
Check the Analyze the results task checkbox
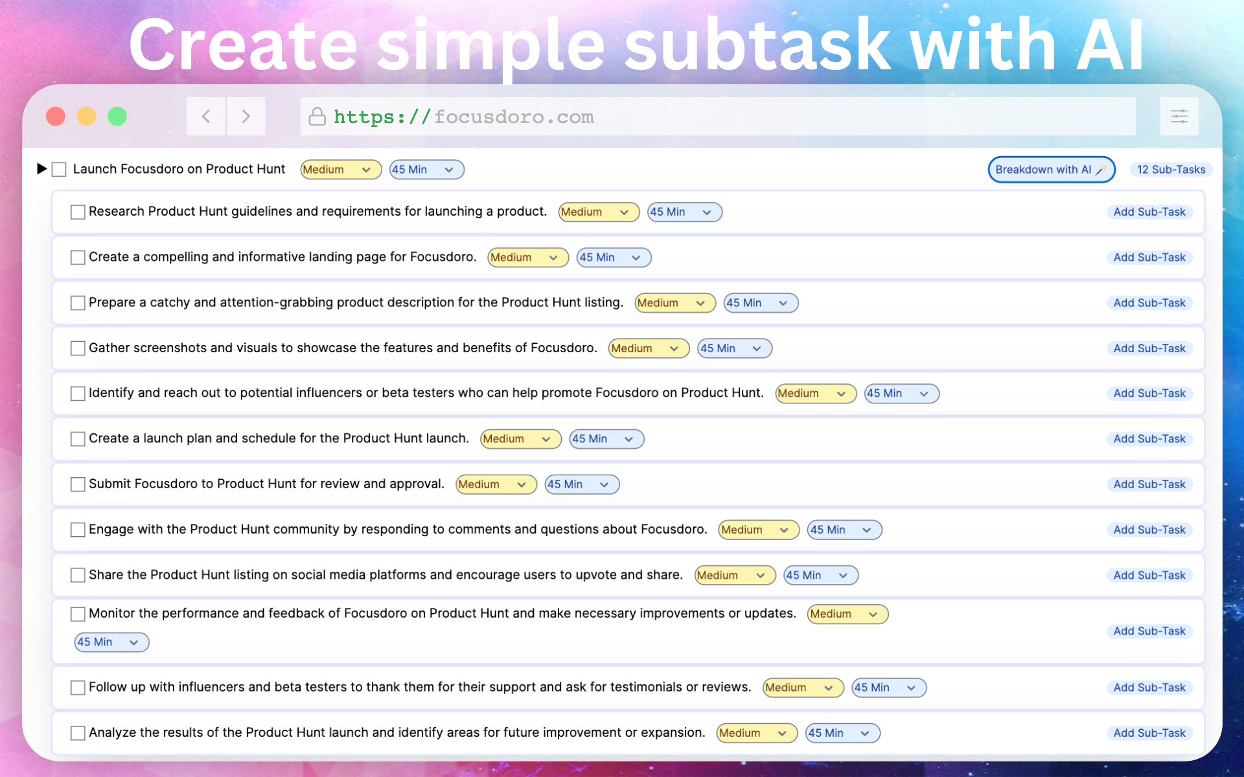[78, 733]
